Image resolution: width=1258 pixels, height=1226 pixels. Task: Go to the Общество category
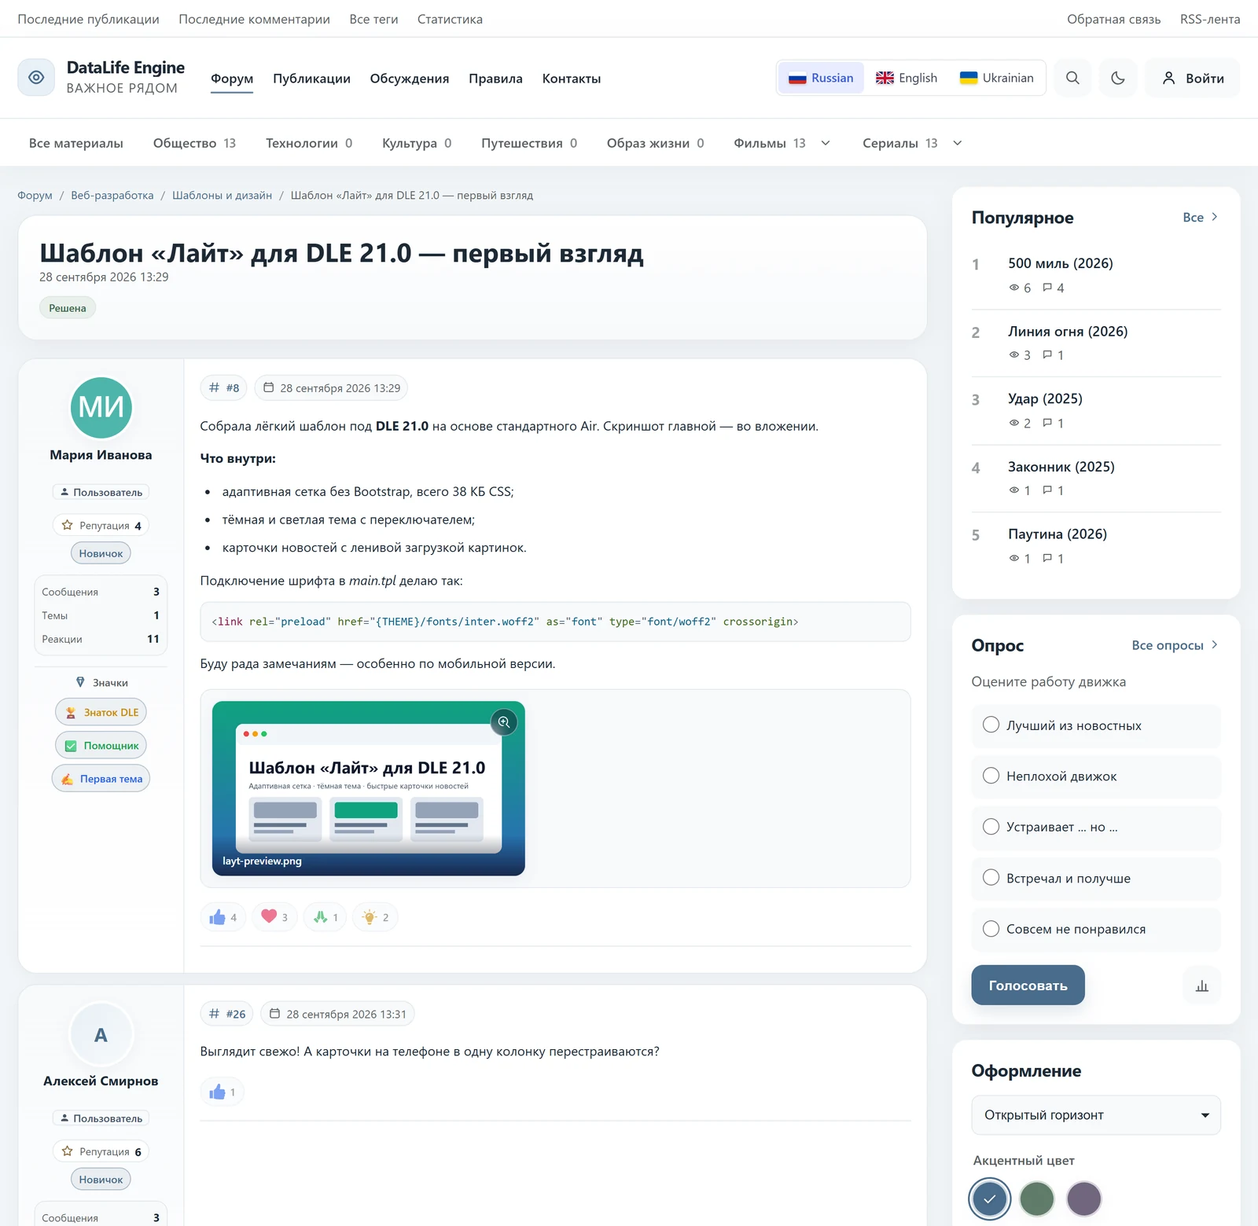[194, 143]
